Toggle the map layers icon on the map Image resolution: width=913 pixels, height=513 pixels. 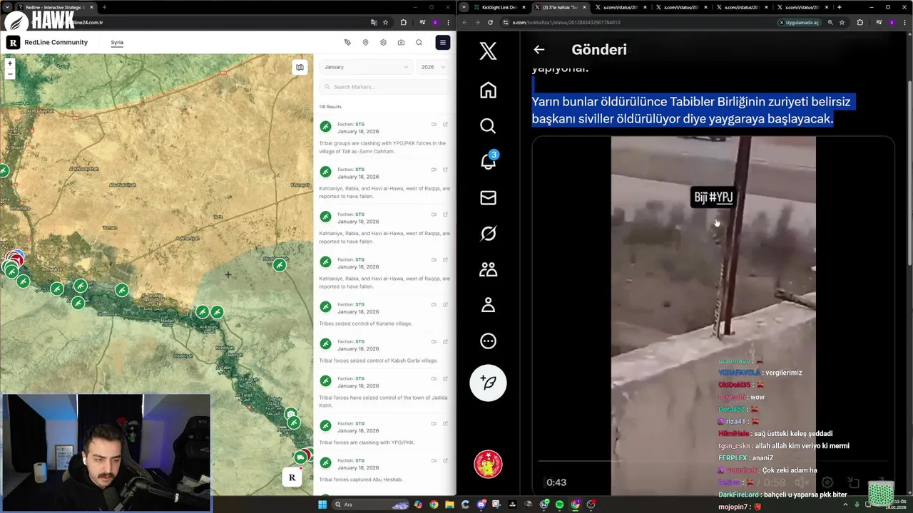(300, 67)
